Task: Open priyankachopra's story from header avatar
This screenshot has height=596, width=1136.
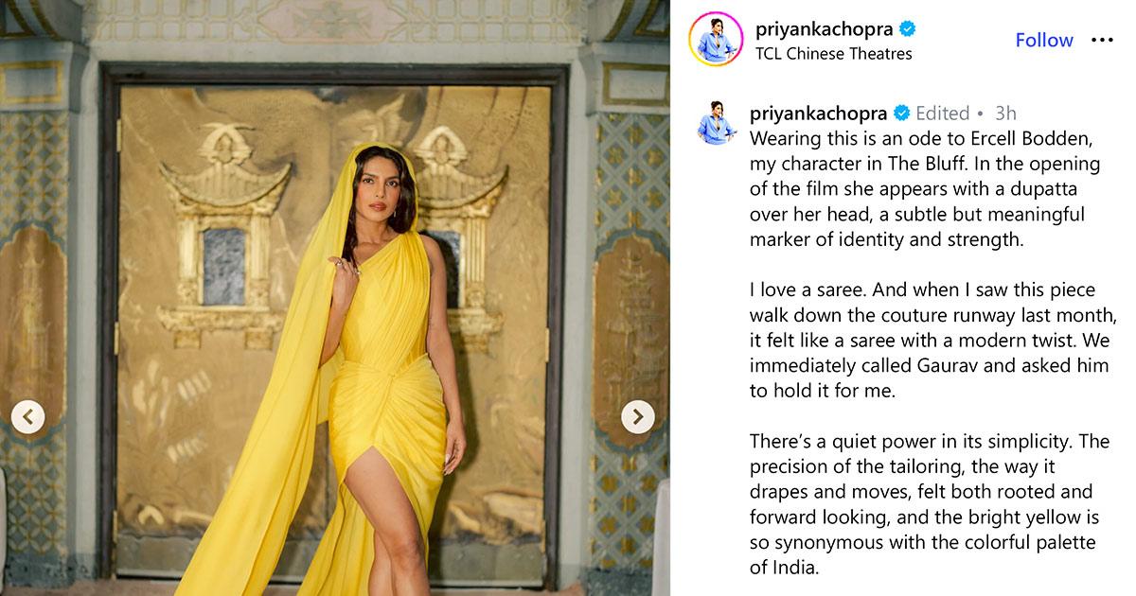Action: pos(716,41)
